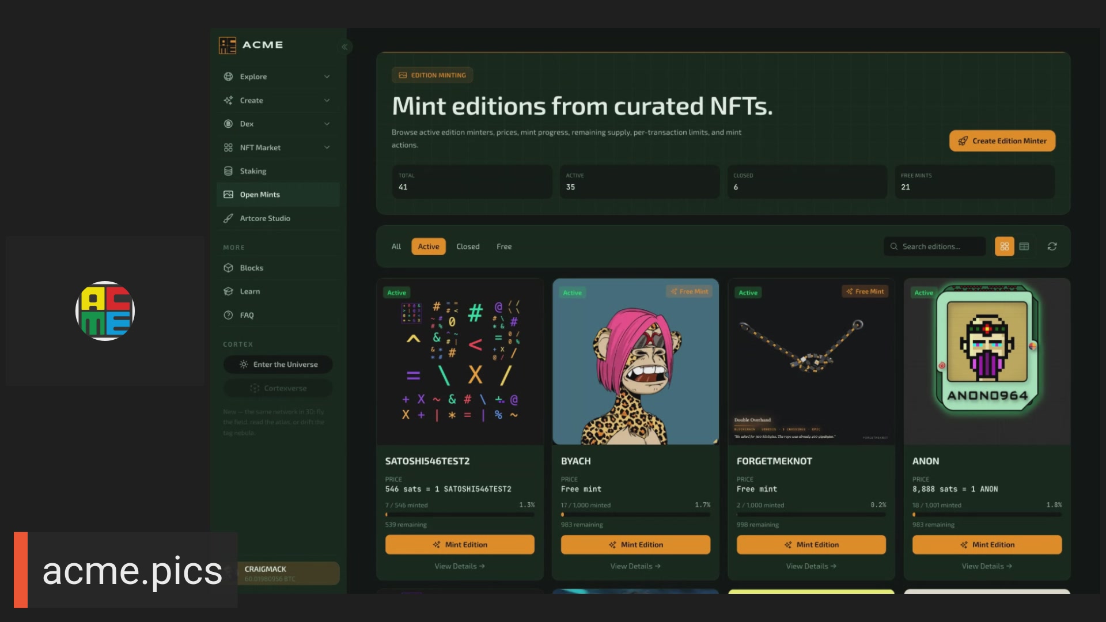
Task: Collapse the sidebar using the double-chevron icon
Action: coord(344,47)
